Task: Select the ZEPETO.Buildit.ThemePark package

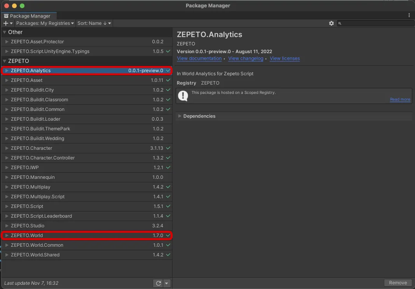Action: 87,129
